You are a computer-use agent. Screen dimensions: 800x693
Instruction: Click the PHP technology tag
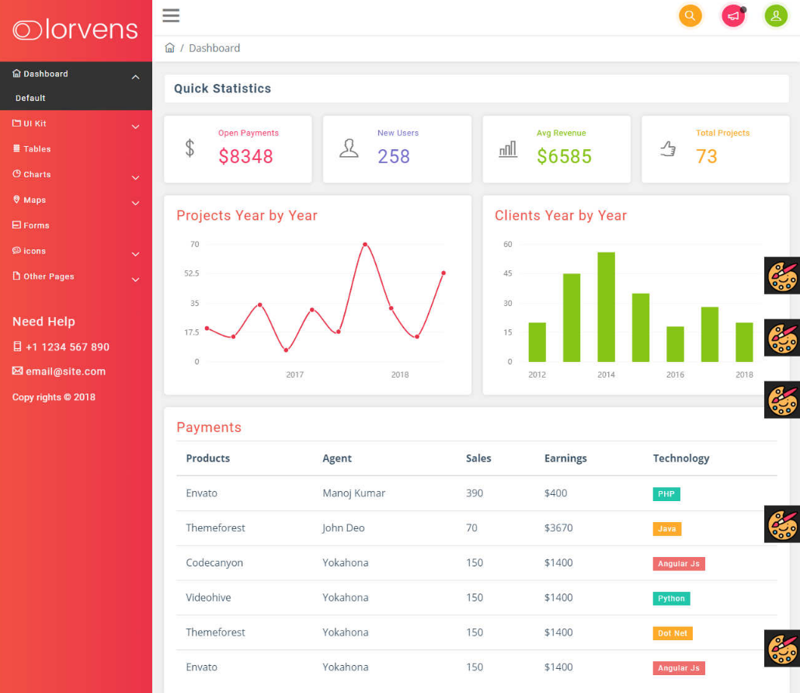click(666, 494)
